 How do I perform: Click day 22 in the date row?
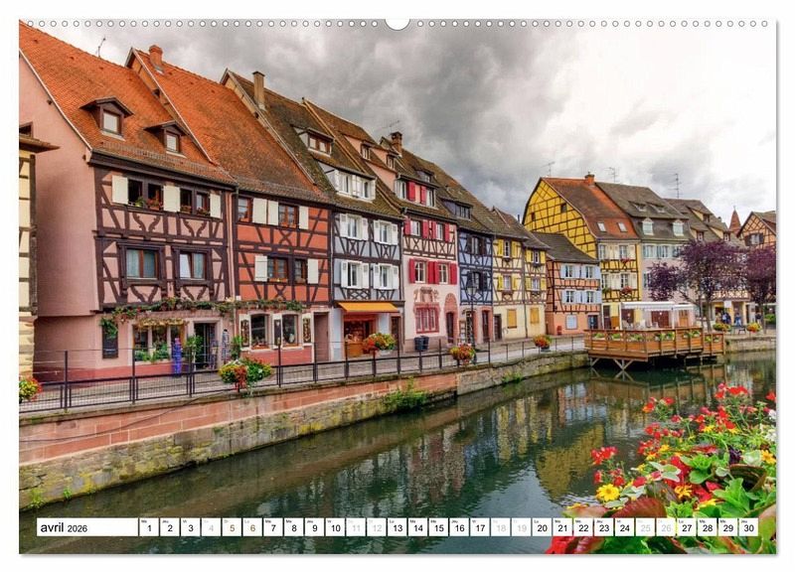tap(583, 527)
